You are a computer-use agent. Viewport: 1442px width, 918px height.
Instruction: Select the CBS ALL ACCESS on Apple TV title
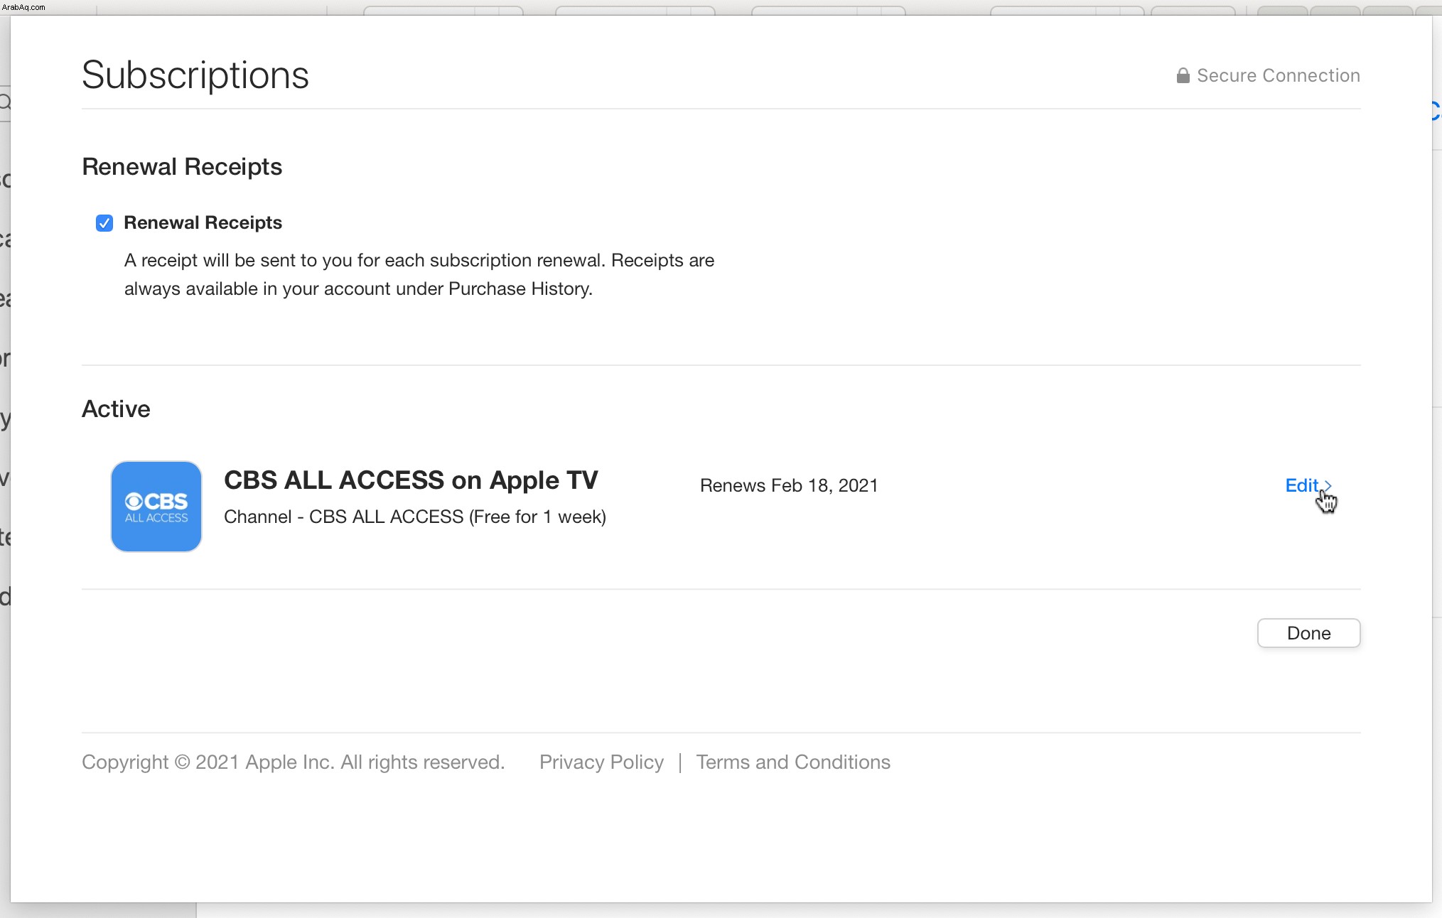(411, 480)
